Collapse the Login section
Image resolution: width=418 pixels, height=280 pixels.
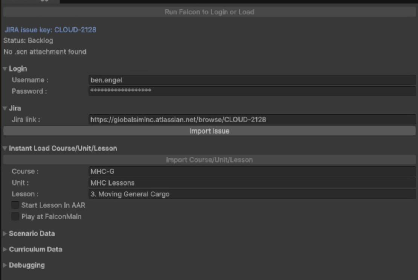pos(5,69)
